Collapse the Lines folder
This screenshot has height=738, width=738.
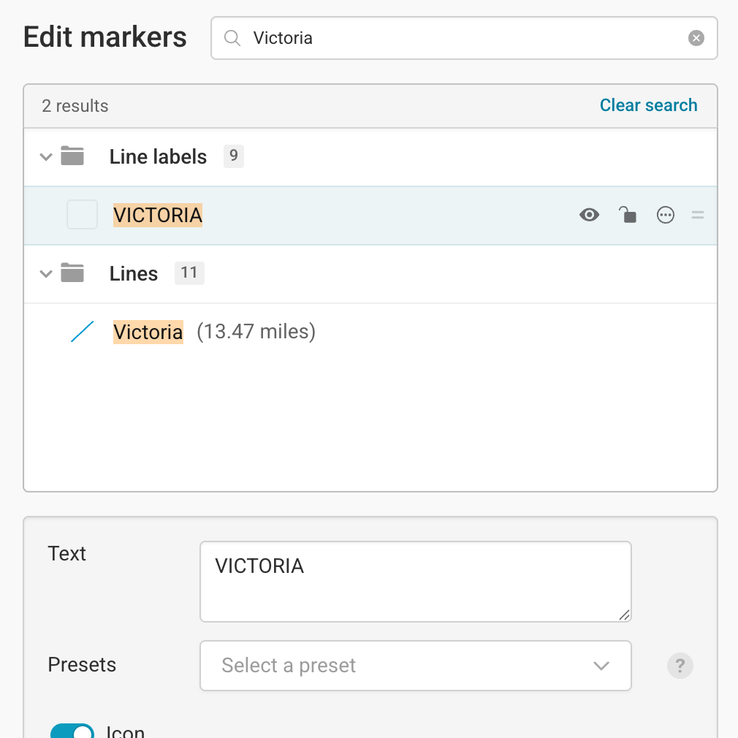(x=45, y=273)
